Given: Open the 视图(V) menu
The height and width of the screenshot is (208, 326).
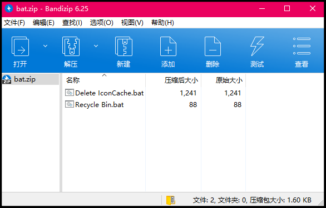Looking at the screenshot, I should (x=132, y=23).
